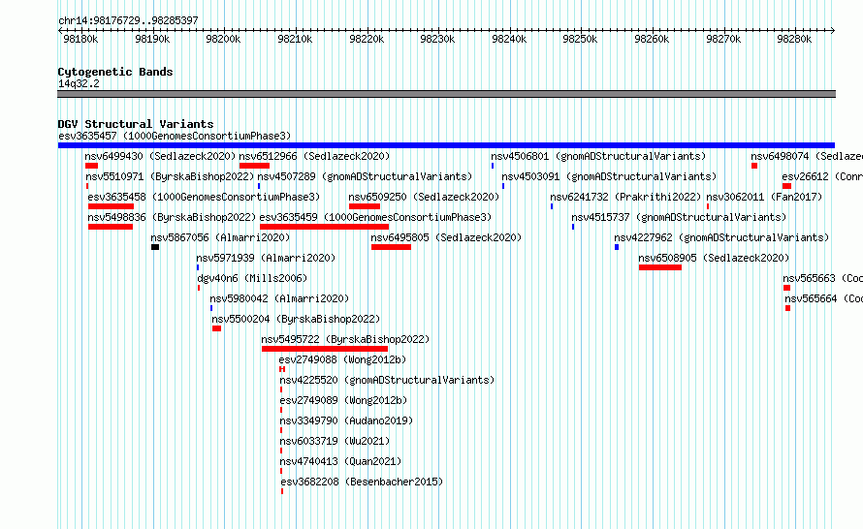Open dgv40n6 Mills2006 label
Screen dimensions: 863x529
pyautogui.click(x=252, y=278)
